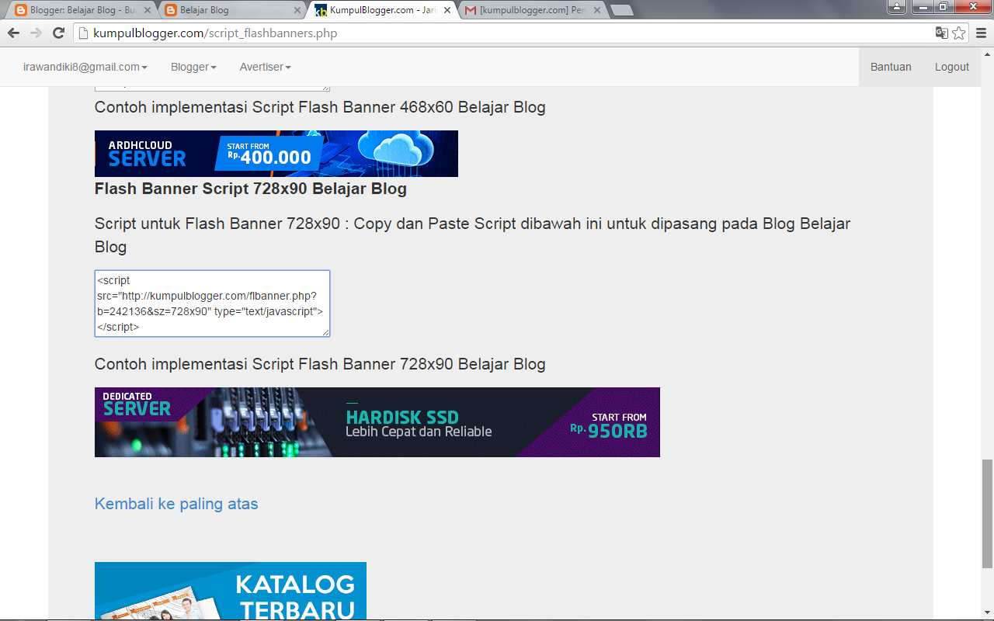
Task: Click the Chrome user profile icon
Action: [x=897, y=6]
